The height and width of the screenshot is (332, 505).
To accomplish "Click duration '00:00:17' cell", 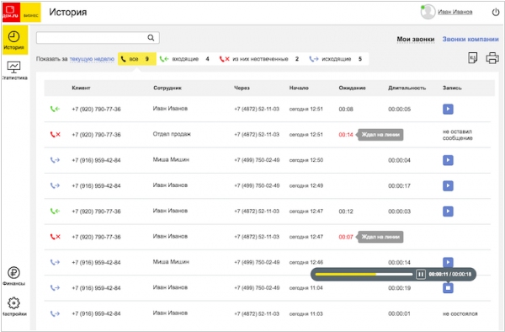I will [399, 185].
